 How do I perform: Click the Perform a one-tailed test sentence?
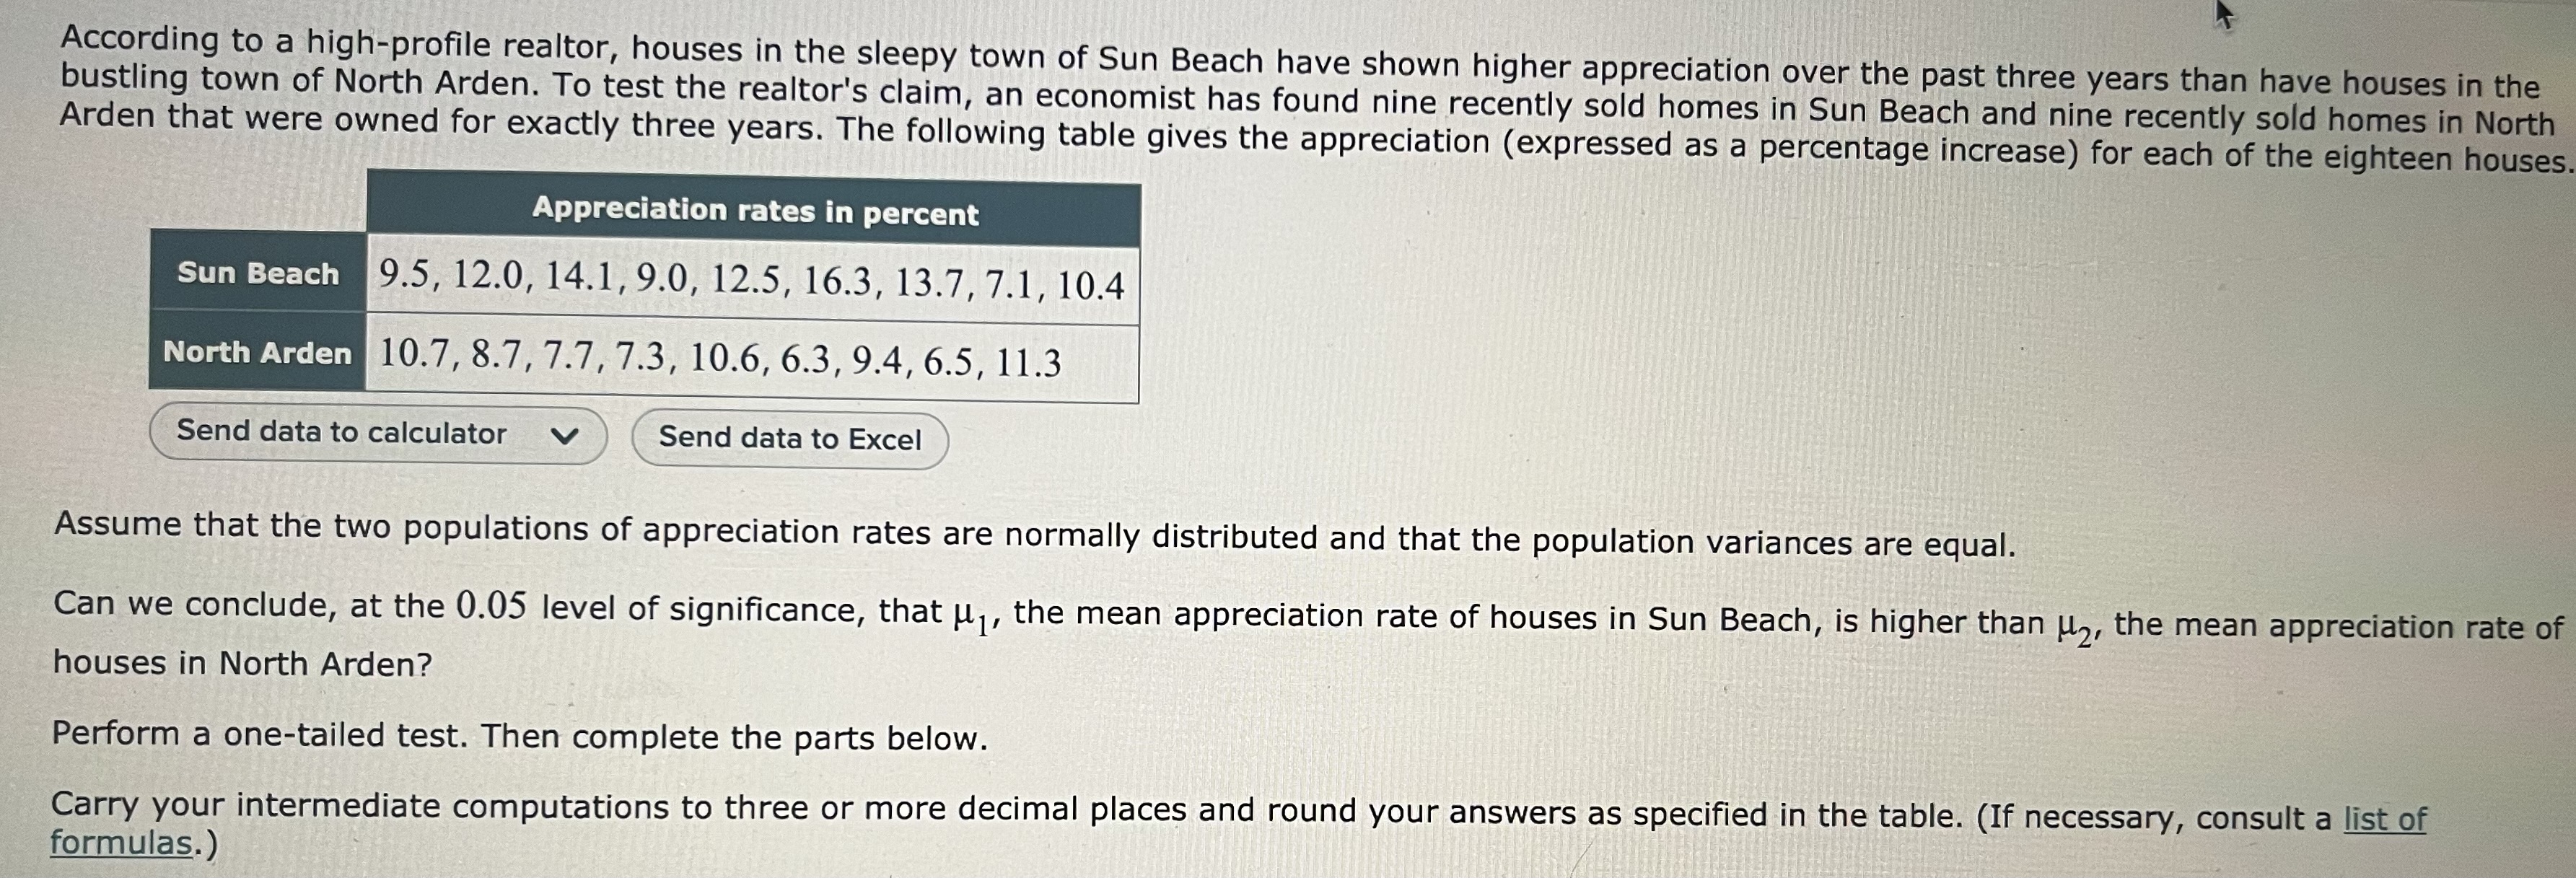click(x=520, y=735)
